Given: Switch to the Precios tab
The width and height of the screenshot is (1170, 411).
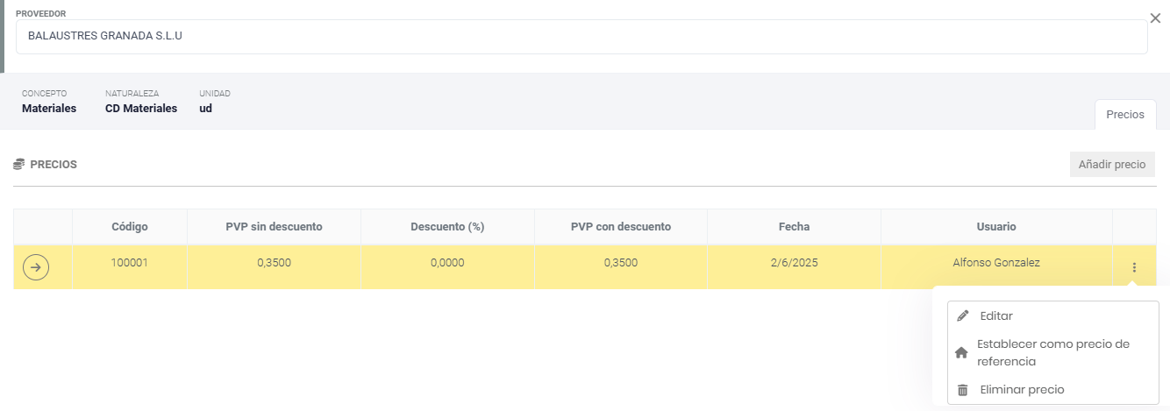Looking at the screenshot, I should (x=1124, y=115).
